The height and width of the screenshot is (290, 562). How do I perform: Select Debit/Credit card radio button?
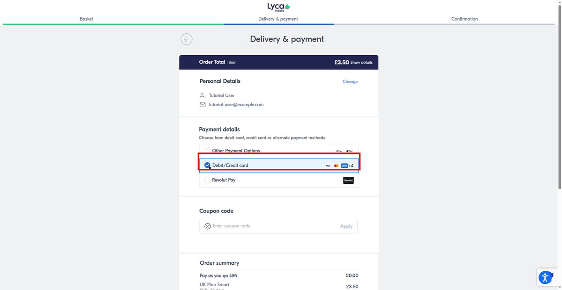coord(207,165)
